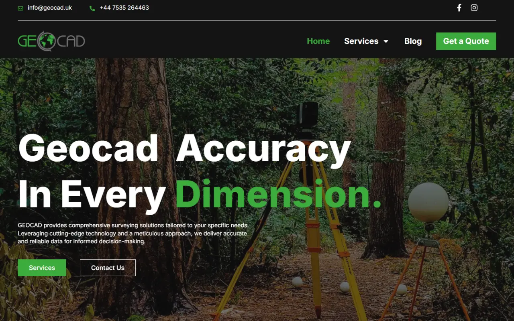Click the Contact Us button

point(108,268)
